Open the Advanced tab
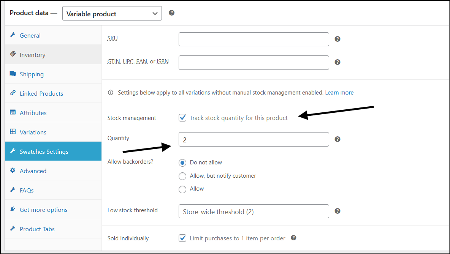This screenshot has height=254, width=450. pos(53,170)
